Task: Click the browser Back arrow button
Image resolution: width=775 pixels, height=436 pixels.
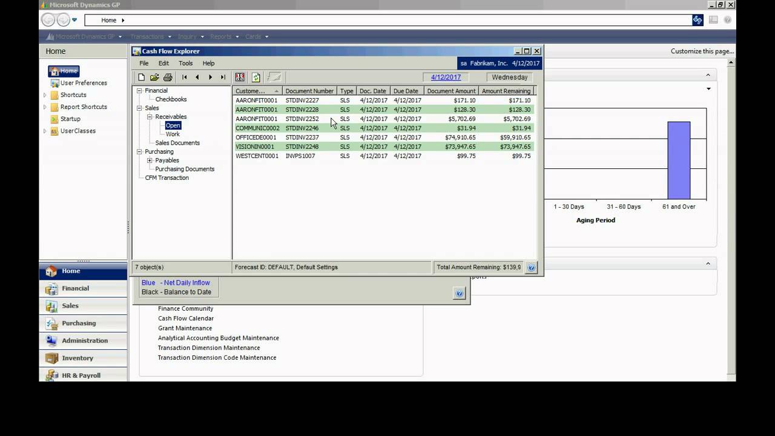Action: pyautogui.click(x=48, y=20)
